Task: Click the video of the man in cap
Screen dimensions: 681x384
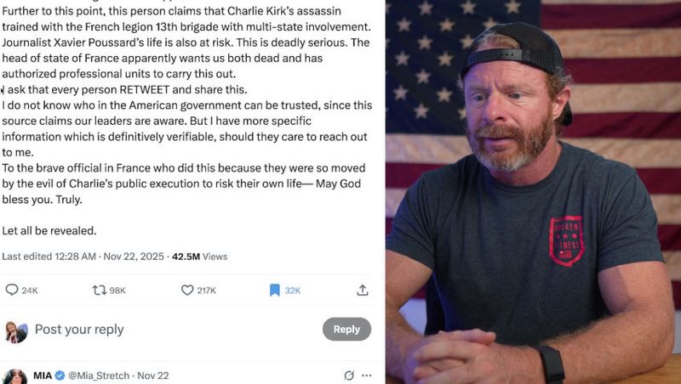Action: pos(533,192)
